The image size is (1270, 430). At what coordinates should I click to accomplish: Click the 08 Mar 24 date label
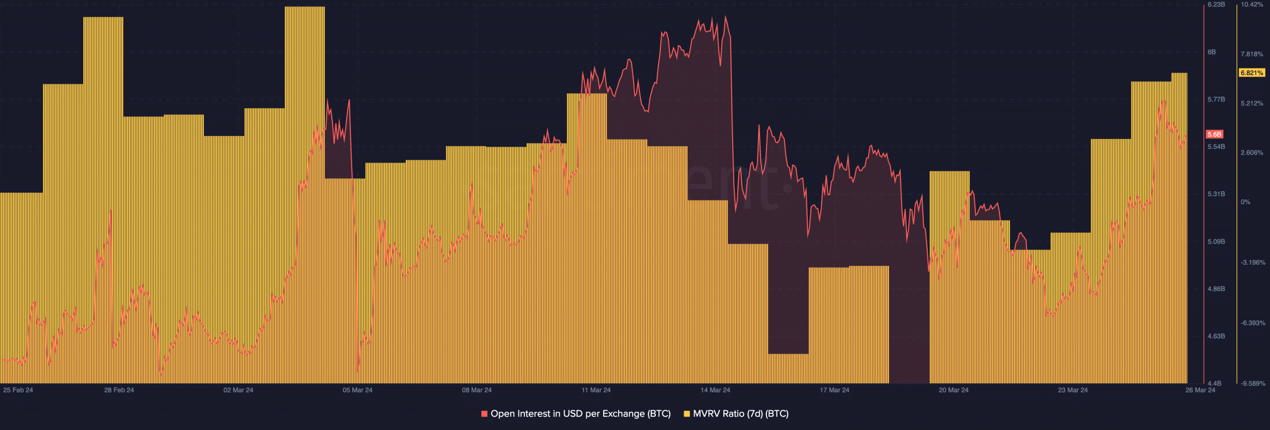click(x=477, y=390)
